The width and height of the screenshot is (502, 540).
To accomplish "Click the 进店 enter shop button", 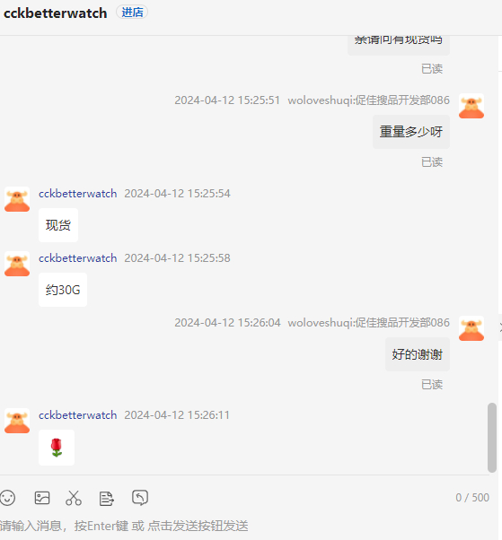I will coord(132,13).
